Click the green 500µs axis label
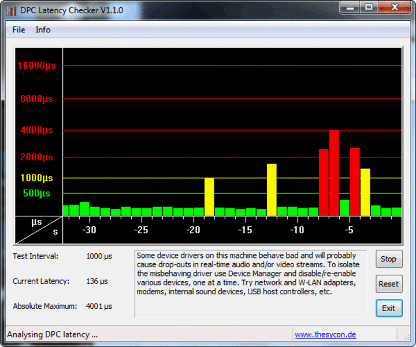 pyautogui.click(x=36, y=193)
